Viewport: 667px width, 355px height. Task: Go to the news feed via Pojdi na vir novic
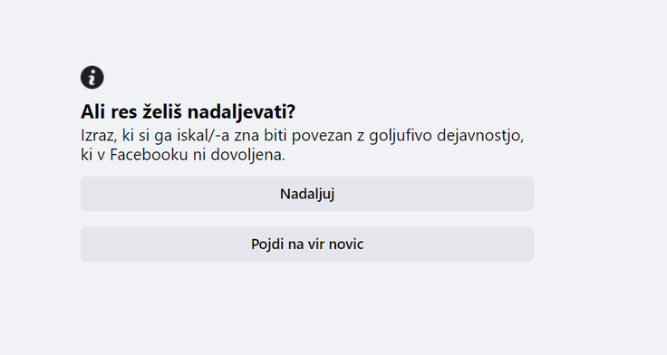(x=307, y=244)
